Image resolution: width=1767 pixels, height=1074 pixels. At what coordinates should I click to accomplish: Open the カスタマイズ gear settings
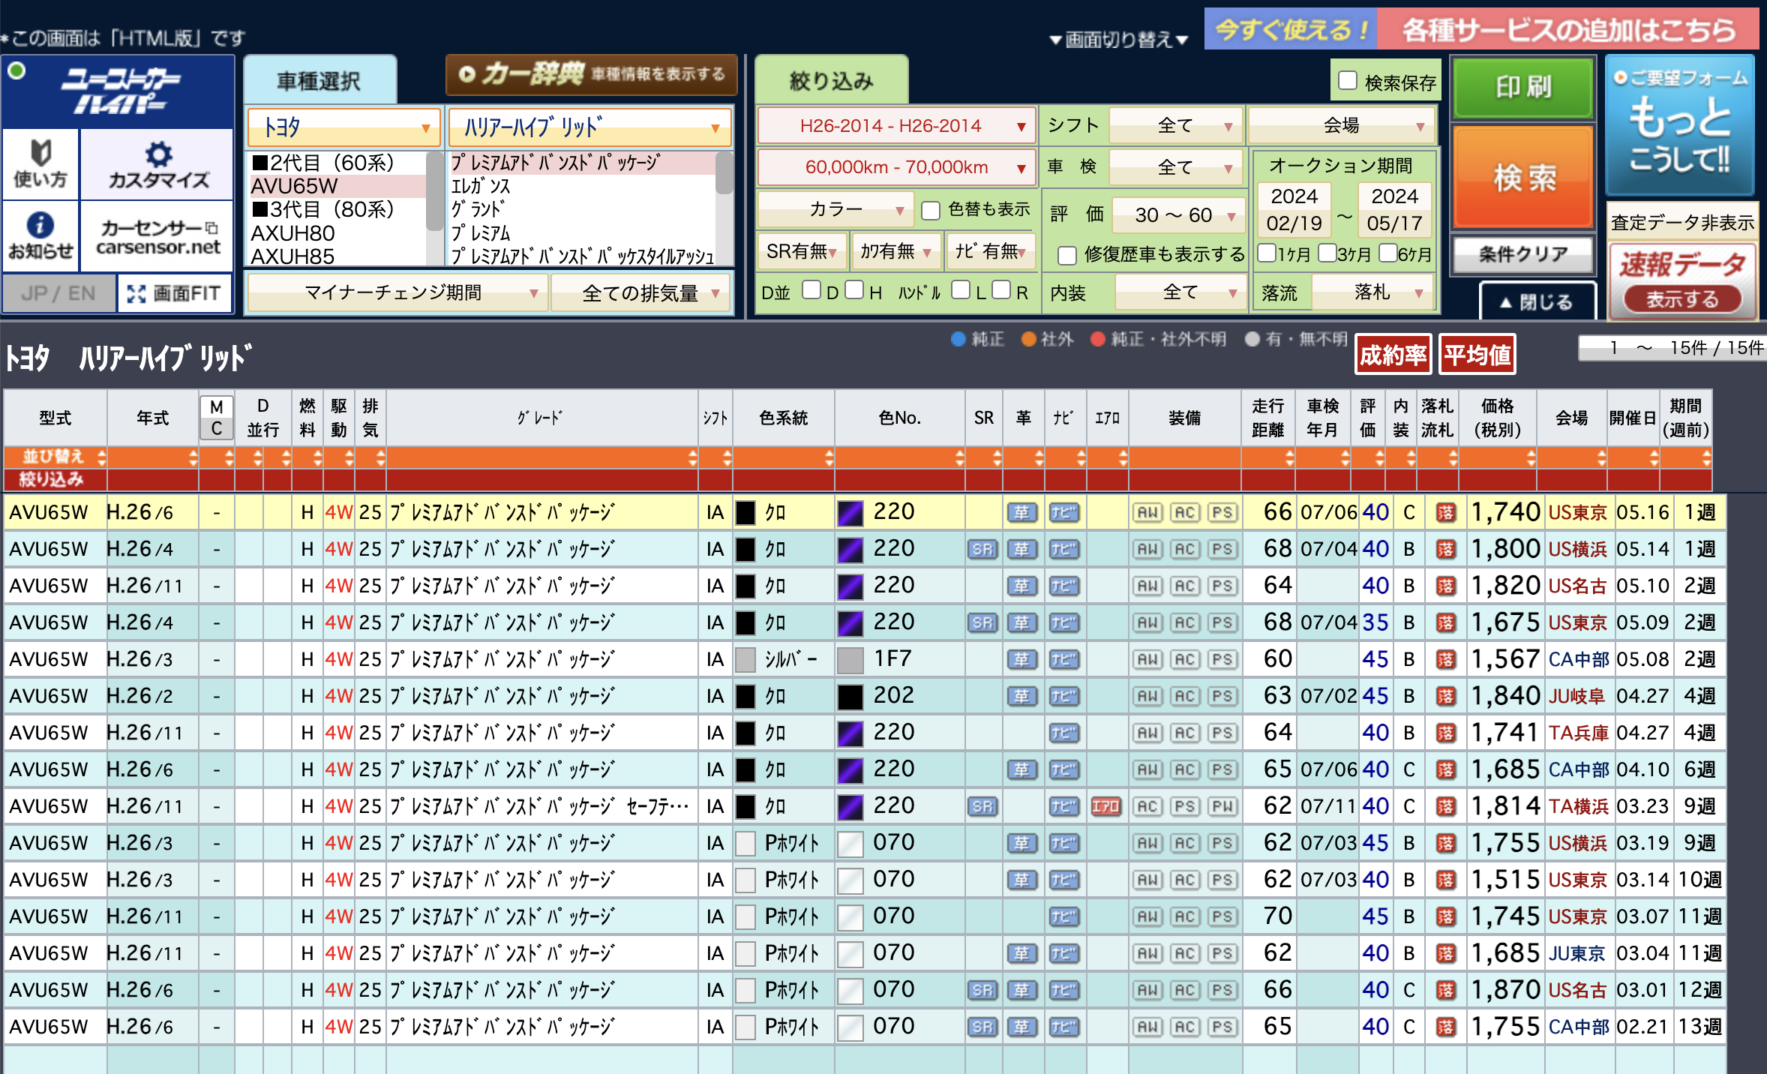157,163
